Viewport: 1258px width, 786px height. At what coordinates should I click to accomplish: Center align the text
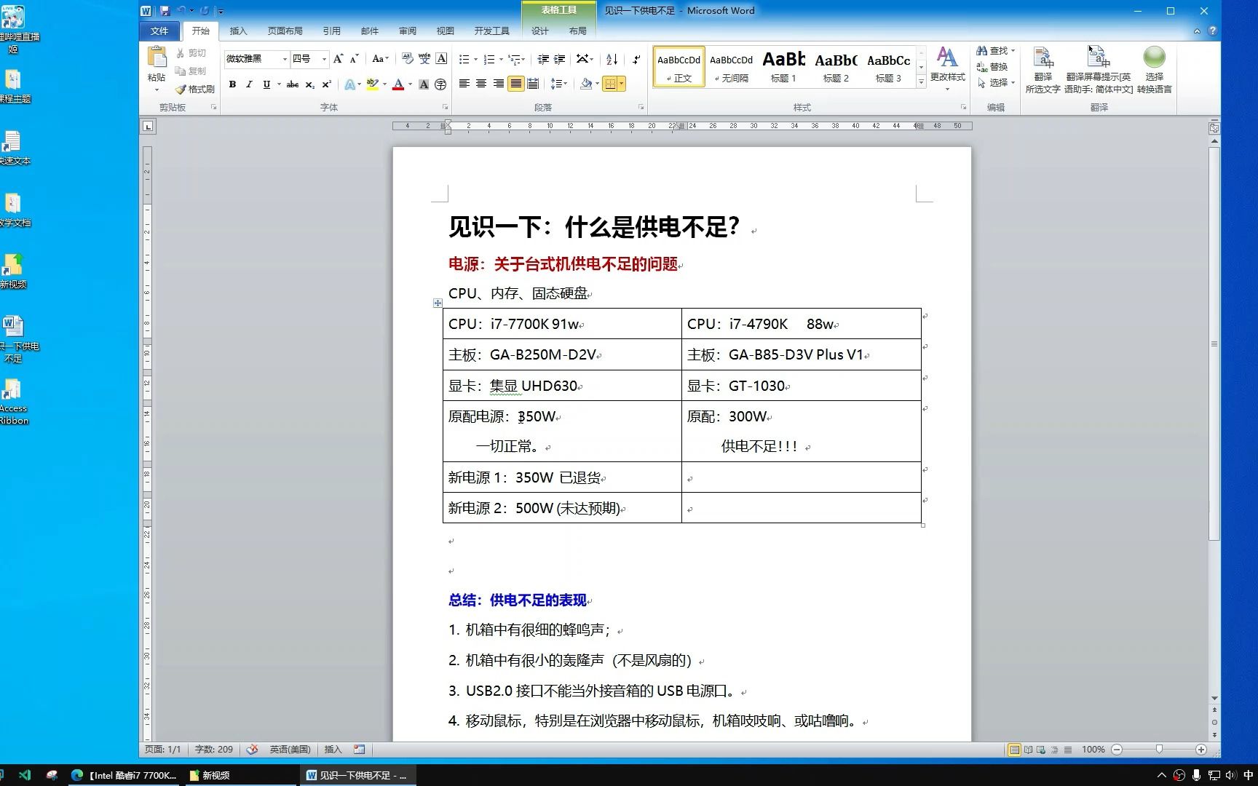(x=481, y=84)
